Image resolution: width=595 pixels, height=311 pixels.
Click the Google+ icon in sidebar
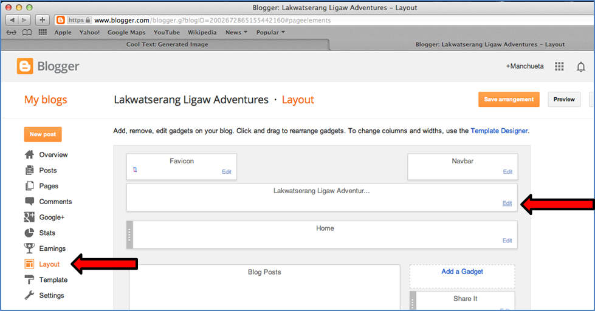tap(29, 217)
